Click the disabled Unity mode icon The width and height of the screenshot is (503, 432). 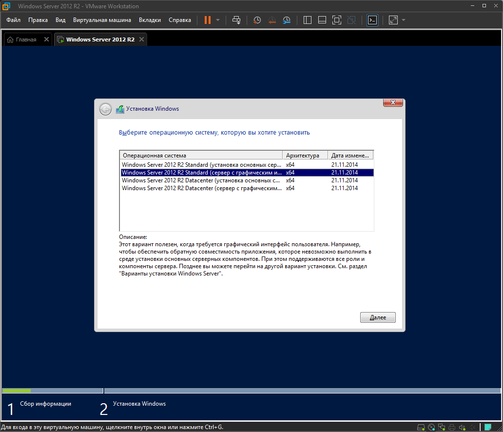[351, 20]
